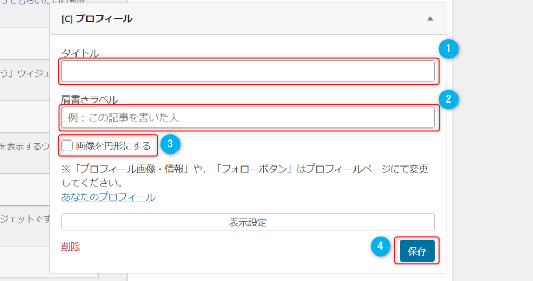Select the left widget item ending with ウィジェ

tap(25, 80)
